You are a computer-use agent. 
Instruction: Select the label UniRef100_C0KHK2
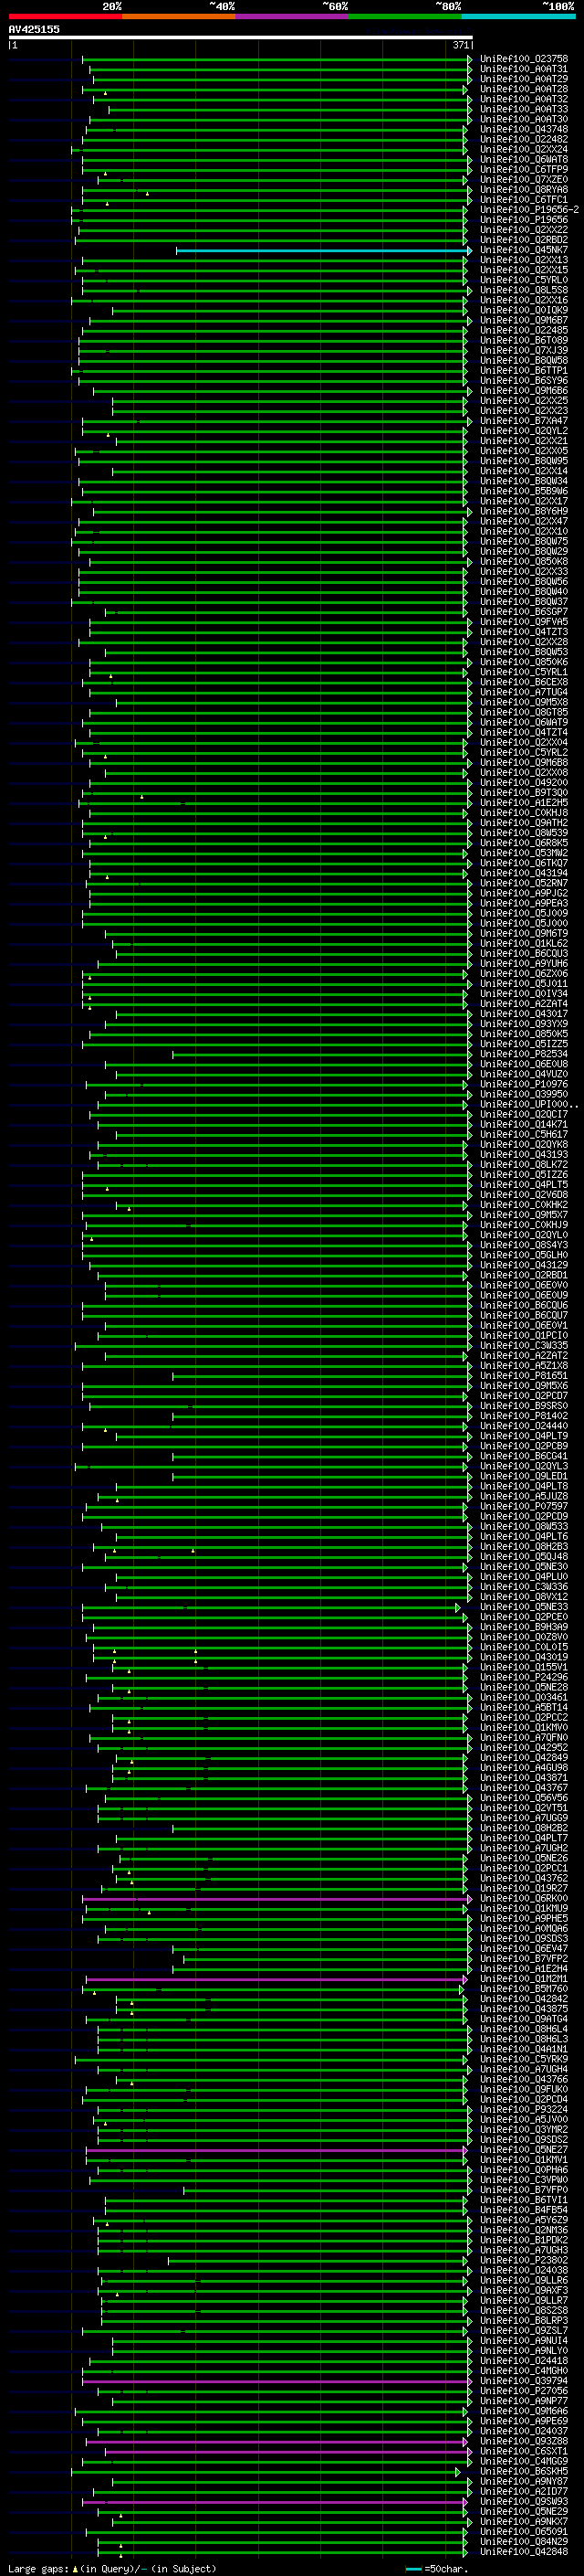click(x=524, y=1205)
